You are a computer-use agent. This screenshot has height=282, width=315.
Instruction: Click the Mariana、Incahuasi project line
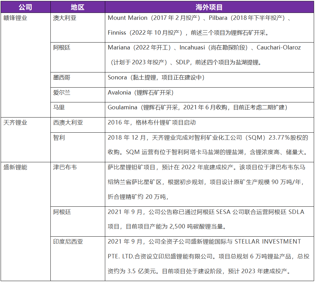[x=204, y=48]
